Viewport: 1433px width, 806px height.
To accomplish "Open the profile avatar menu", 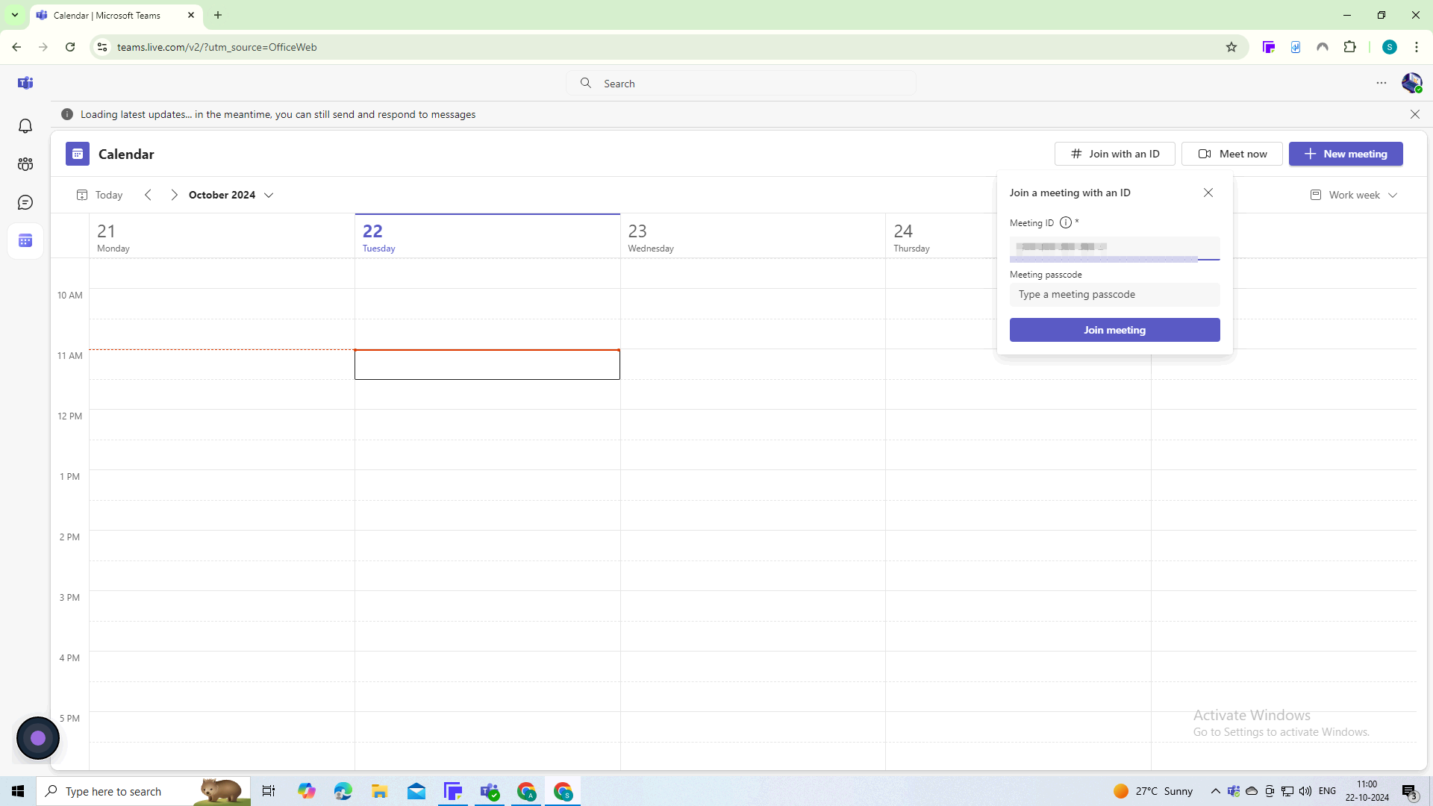I will 1411,83.
